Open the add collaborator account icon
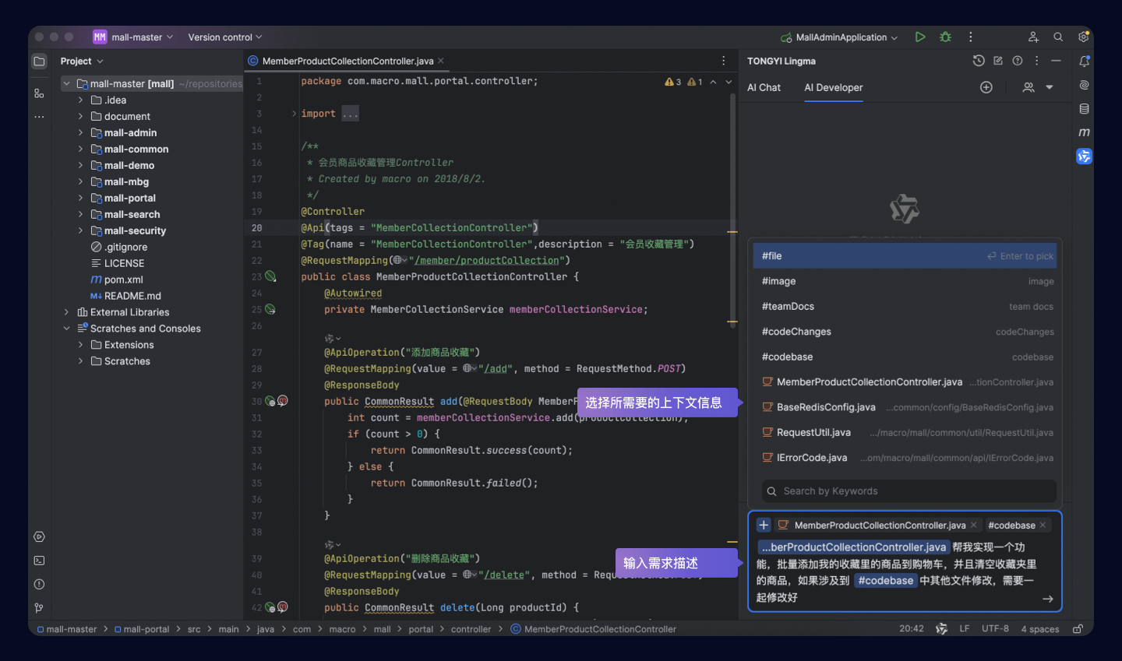The image size is (1122, 661). 1033,37
